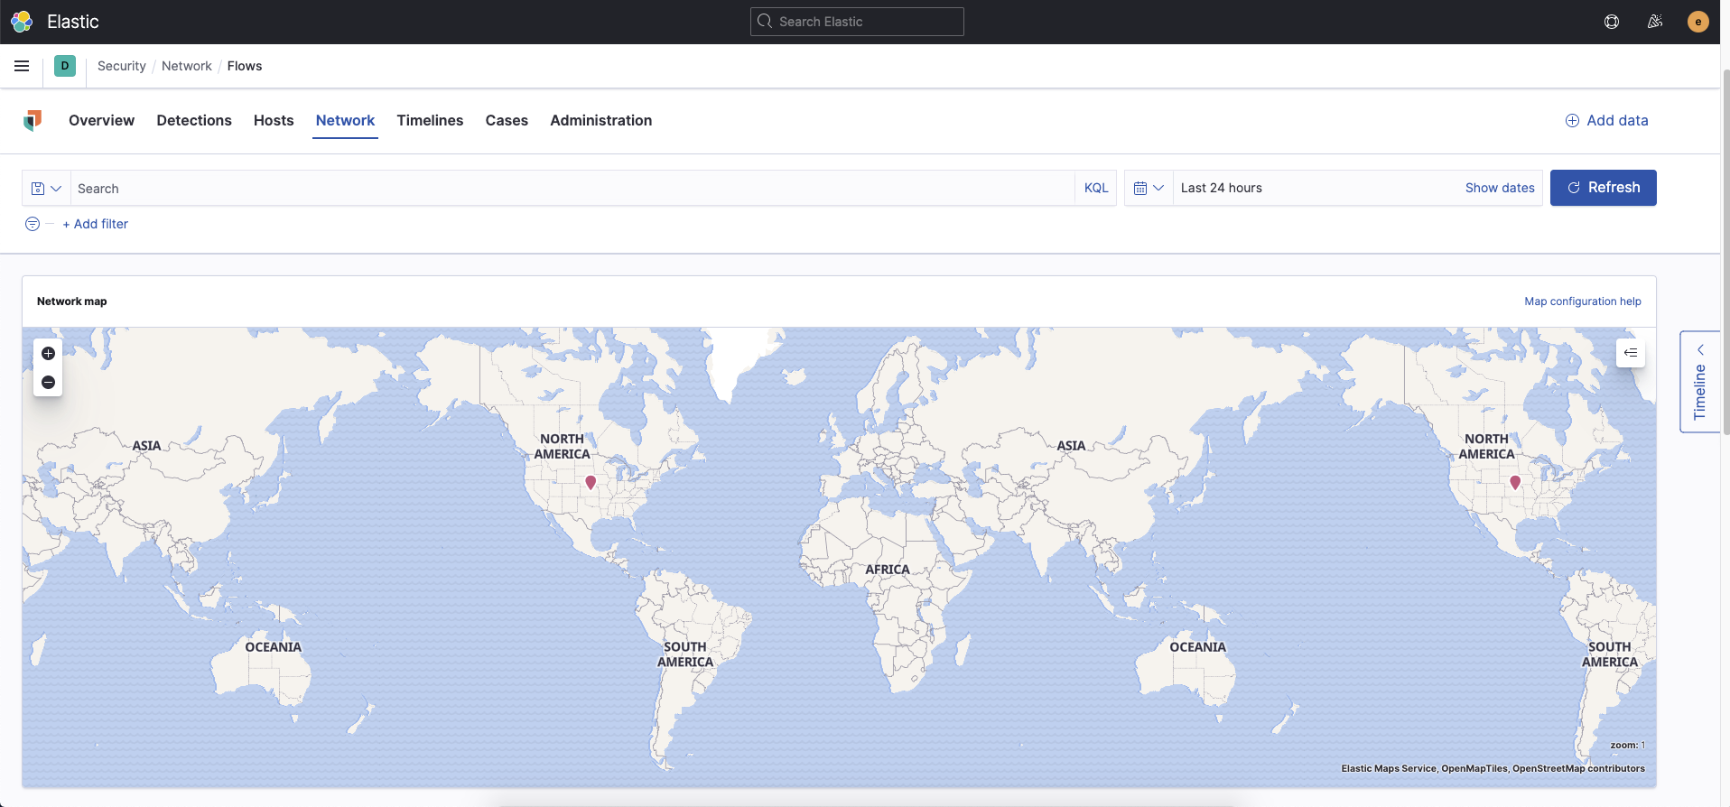Click the Network breadcrumb
This screenshot has height=807, width=1730.
187,66
